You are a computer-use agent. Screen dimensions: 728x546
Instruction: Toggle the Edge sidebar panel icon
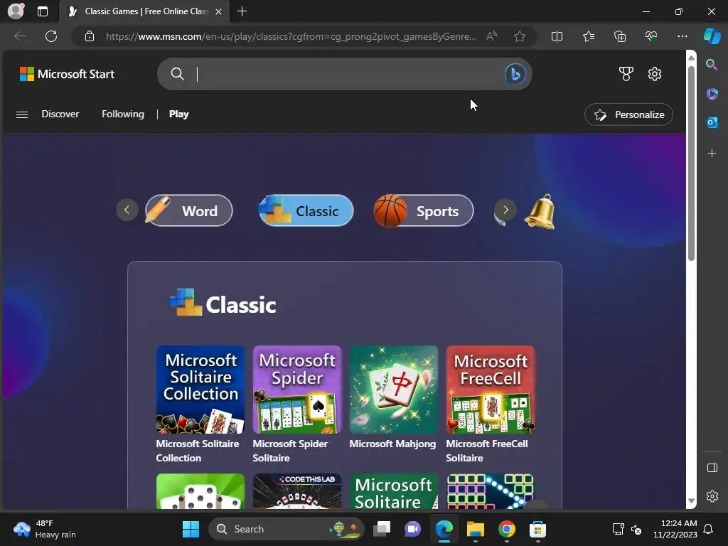tap(712, 468)
